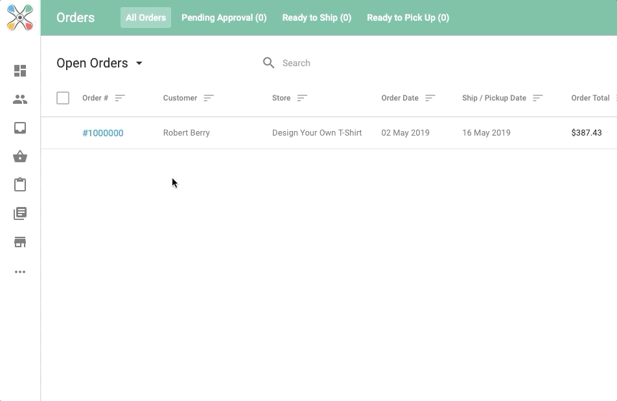Click the app logo in the sidebar
617x401 pixels.
[x=20, y=18]
